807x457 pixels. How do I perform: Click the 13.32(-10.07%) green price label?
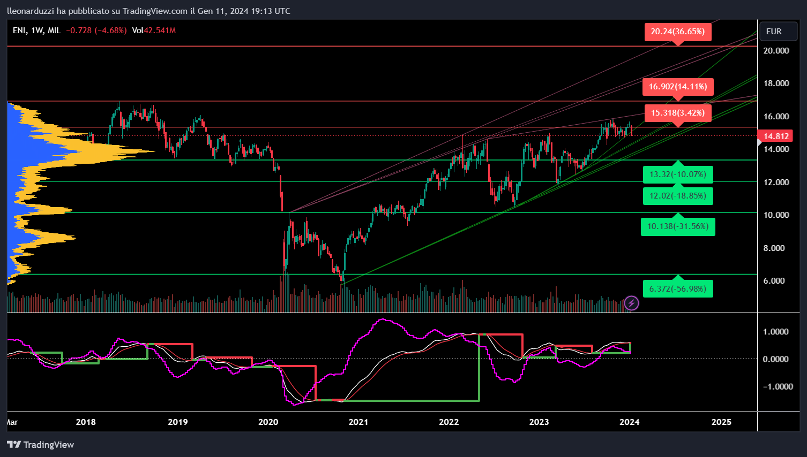click(678, 174)
